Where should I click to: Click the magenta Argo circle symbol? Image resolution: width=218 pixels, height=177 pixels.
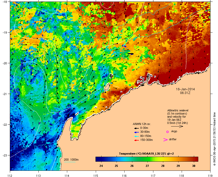point(168,132)
